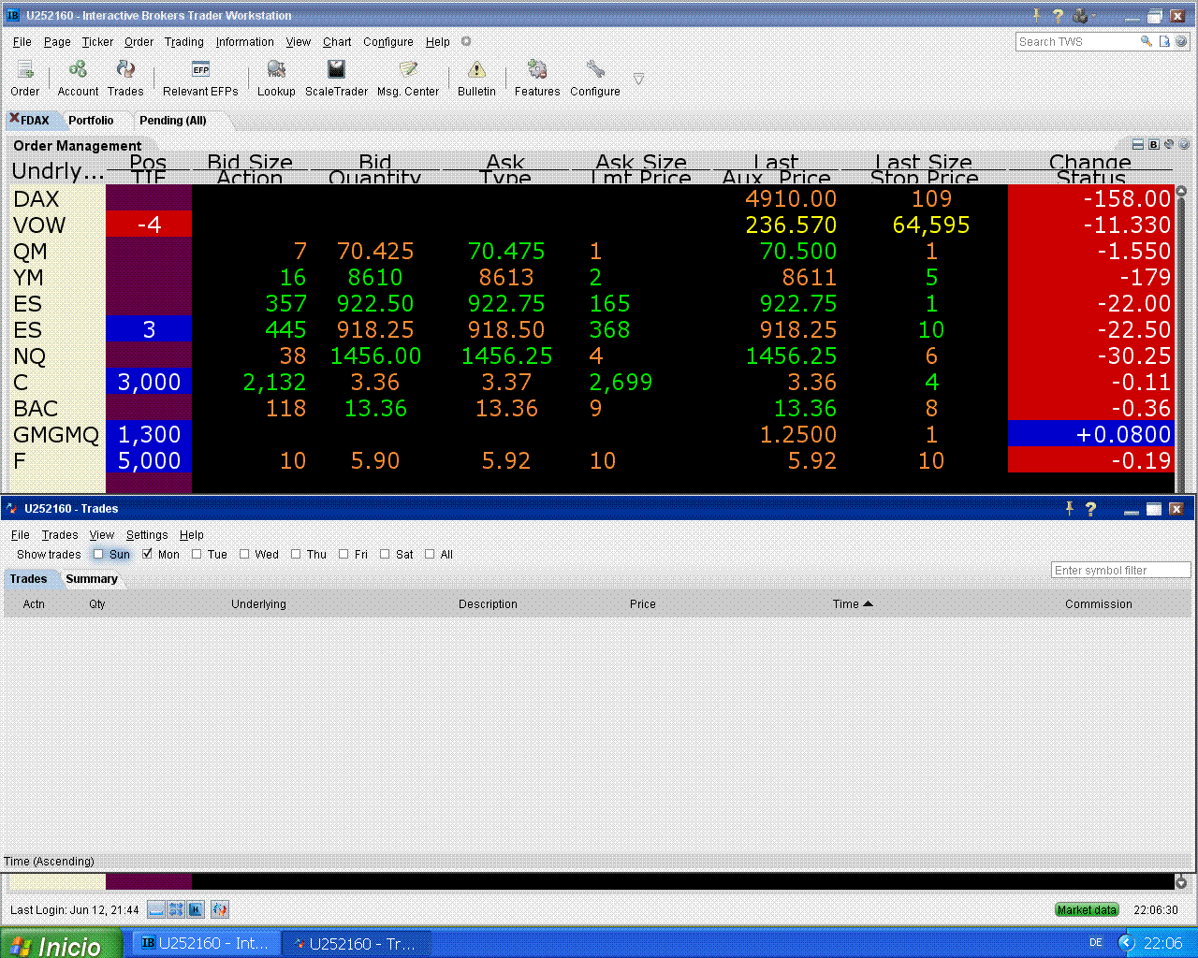1198x958 pixels.
Task: Click the question mark in TWS title bar
Action: [x=1058, y=15]
